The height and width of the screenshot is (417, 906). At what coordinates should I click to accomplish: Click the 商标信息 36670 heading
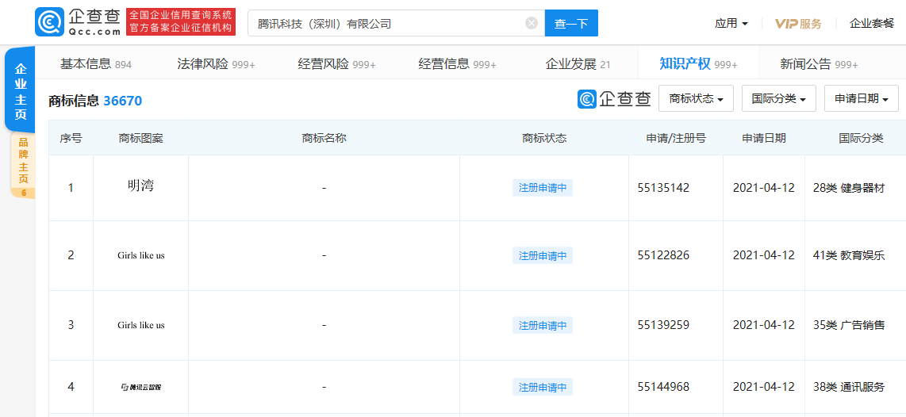coord(95,101)
